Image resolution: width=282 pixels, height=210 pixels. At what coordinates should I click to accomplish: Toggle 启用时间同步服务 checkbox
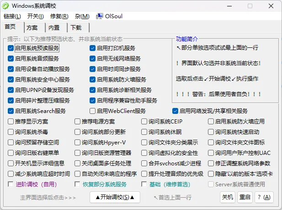[92, 69]
